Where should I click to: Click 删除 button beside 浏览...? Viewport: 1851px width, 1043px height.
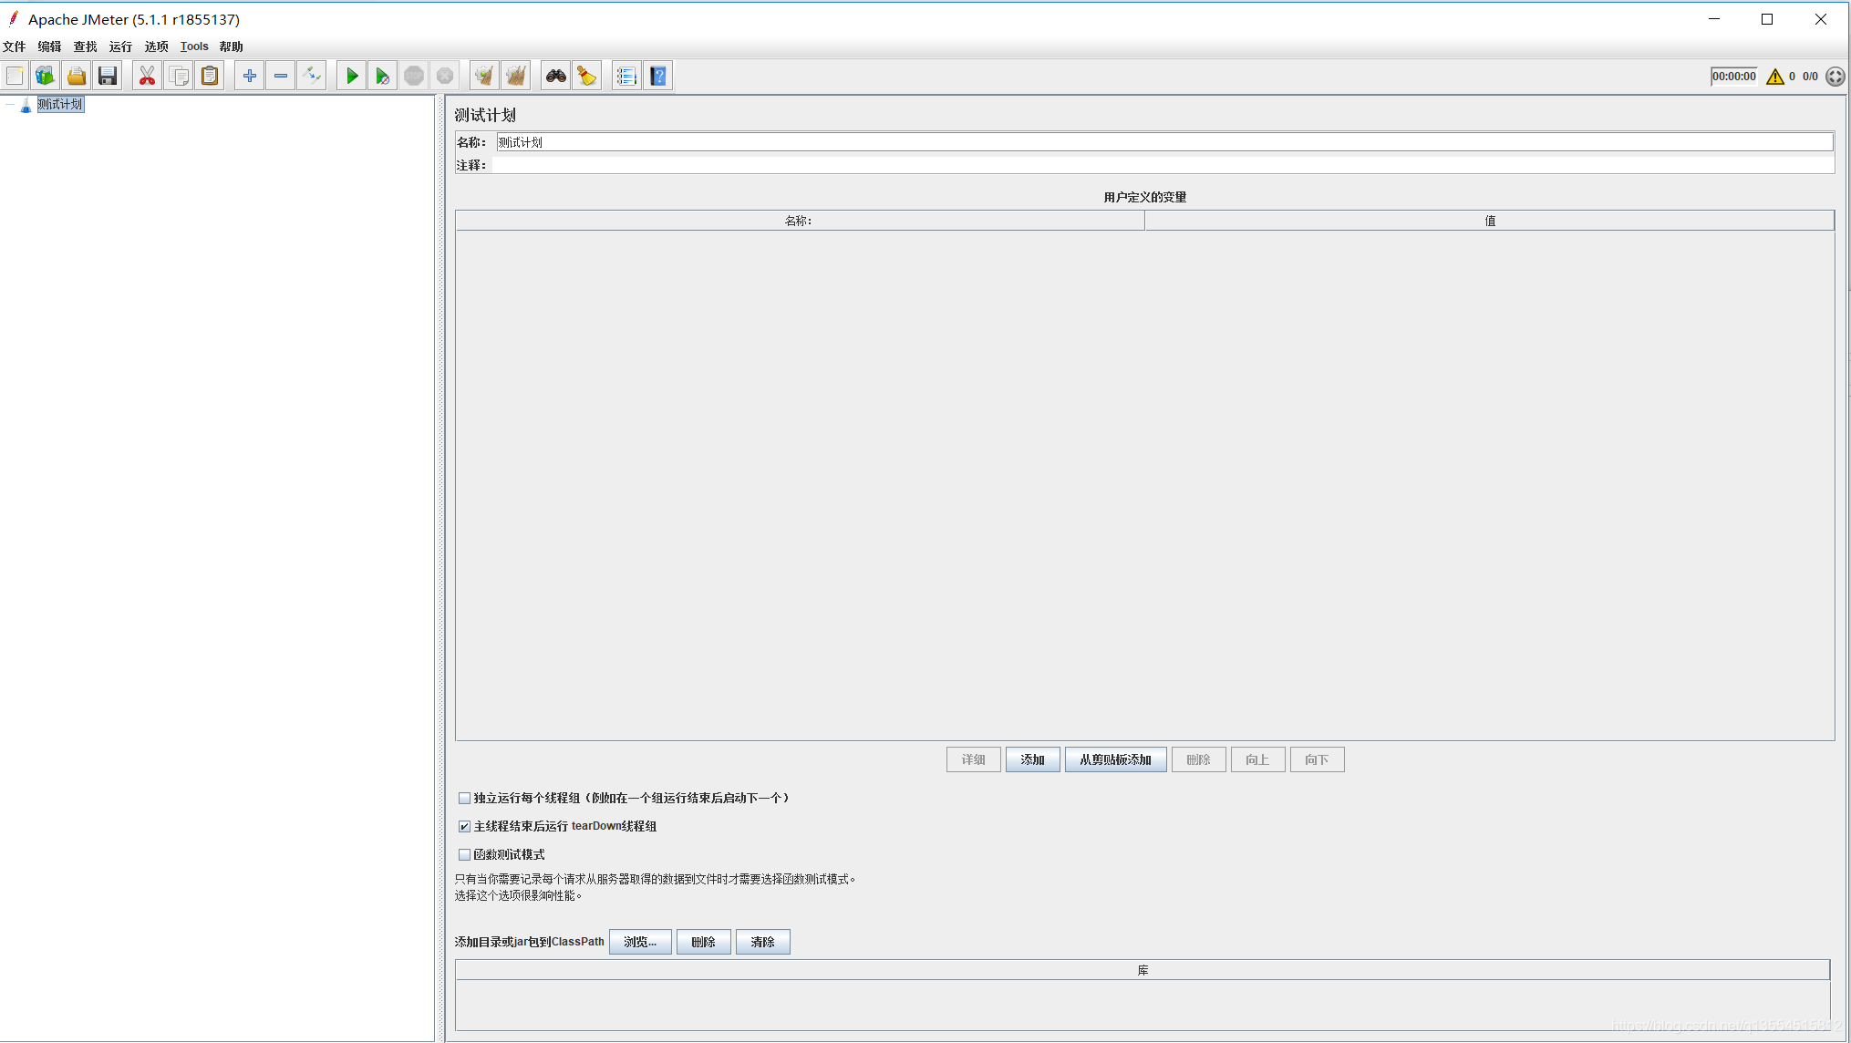pyautogui.click(x=703, y=942)
